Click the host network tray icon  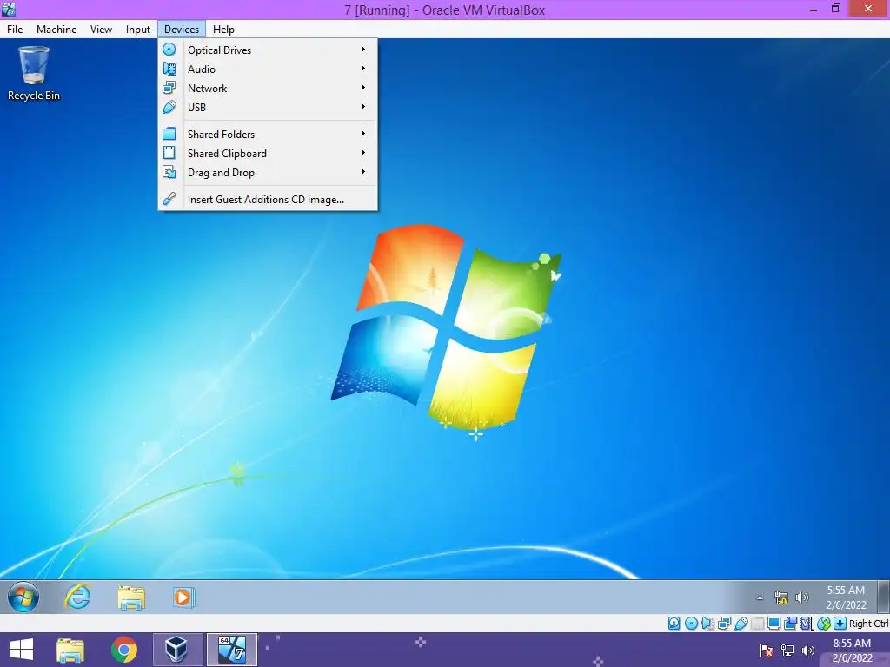pyautogui.click(x=787, y=650)
